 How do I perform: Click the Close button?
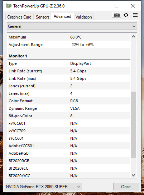[126, 186]
